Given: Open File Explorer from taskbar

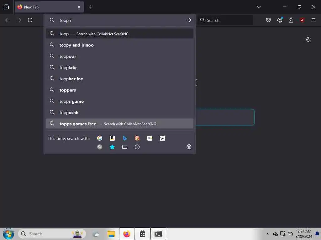Looking at the screenshot, I should point(111,234).
